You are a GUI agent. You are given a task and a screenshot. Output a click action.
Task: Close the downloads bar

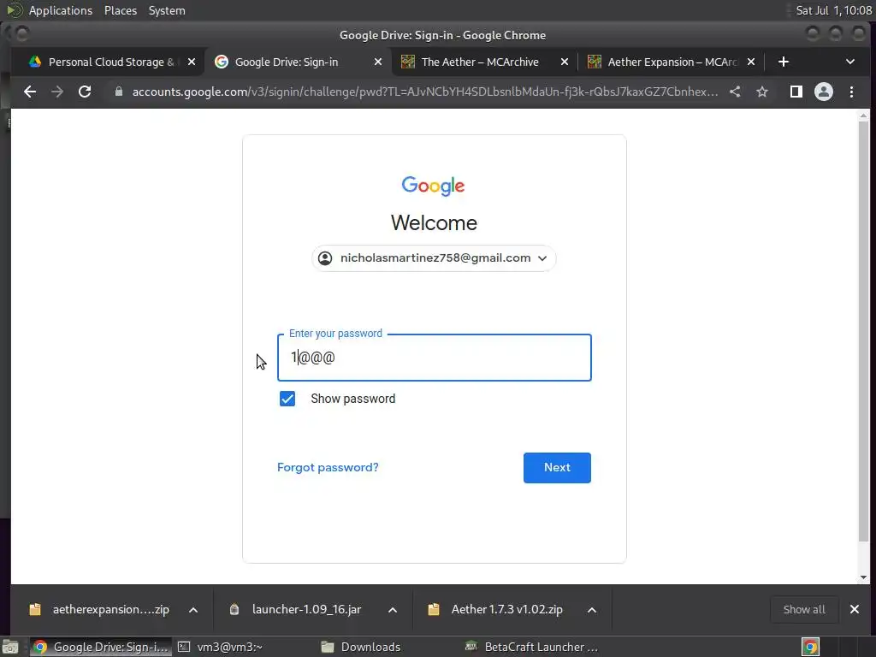(x=855, y=609)
